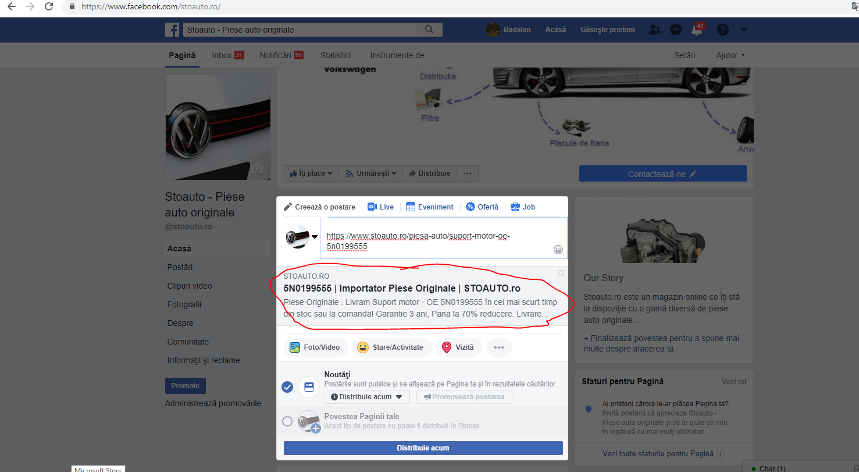Click Stare/Activitate button
The height and width of the screenshot is (472, 859).
[x=391, y=347]
